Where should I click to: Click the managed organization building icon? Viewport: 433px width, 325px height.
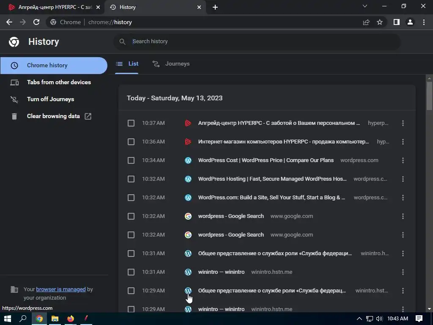[x=14, y=289]
